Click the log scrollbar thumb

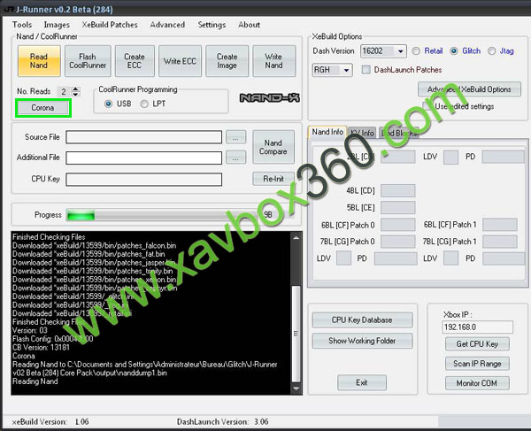(x=296, y=334)
